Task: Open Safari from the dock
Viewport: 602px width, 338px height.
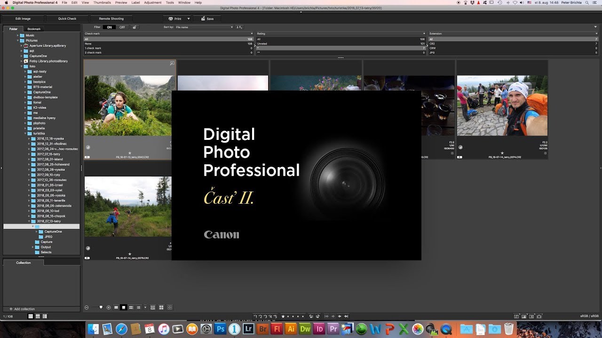Action: [x=121, y=329]
